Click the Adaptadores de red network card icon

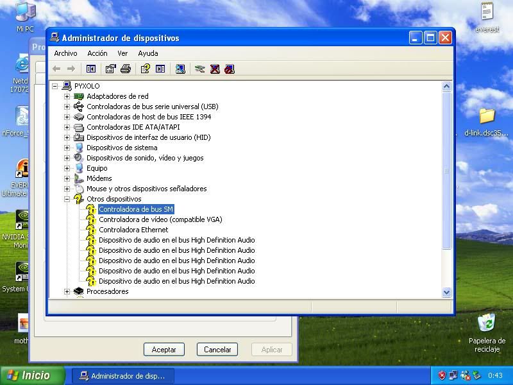[78, 96]
